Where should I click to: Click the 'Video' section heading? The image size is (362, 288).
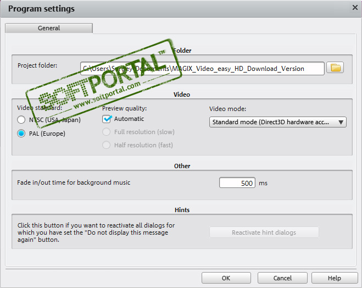(x=182, y=95)
